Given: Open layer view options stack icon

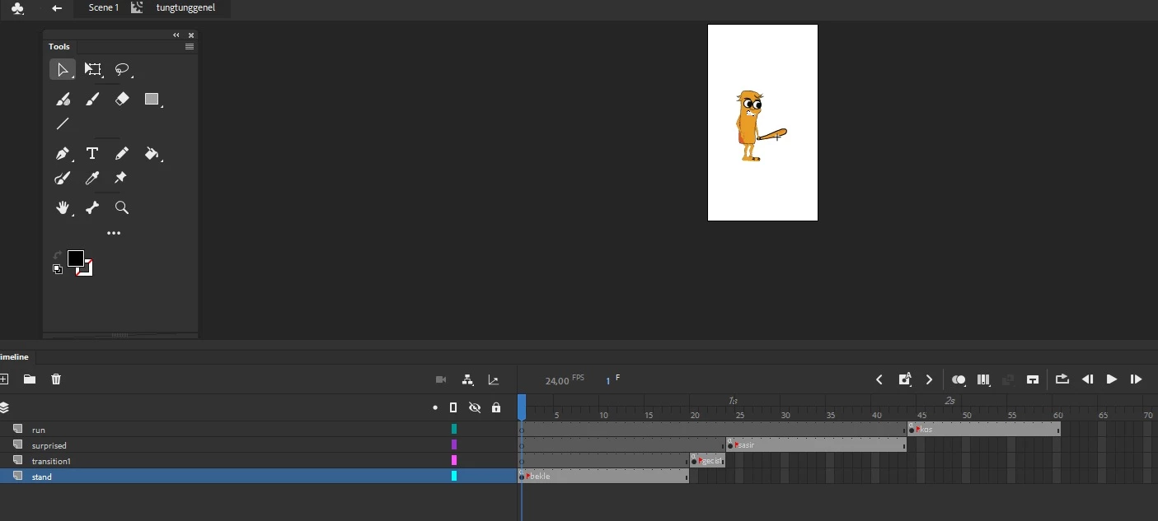Looking at the screenshot, I should tap(4, 407).
